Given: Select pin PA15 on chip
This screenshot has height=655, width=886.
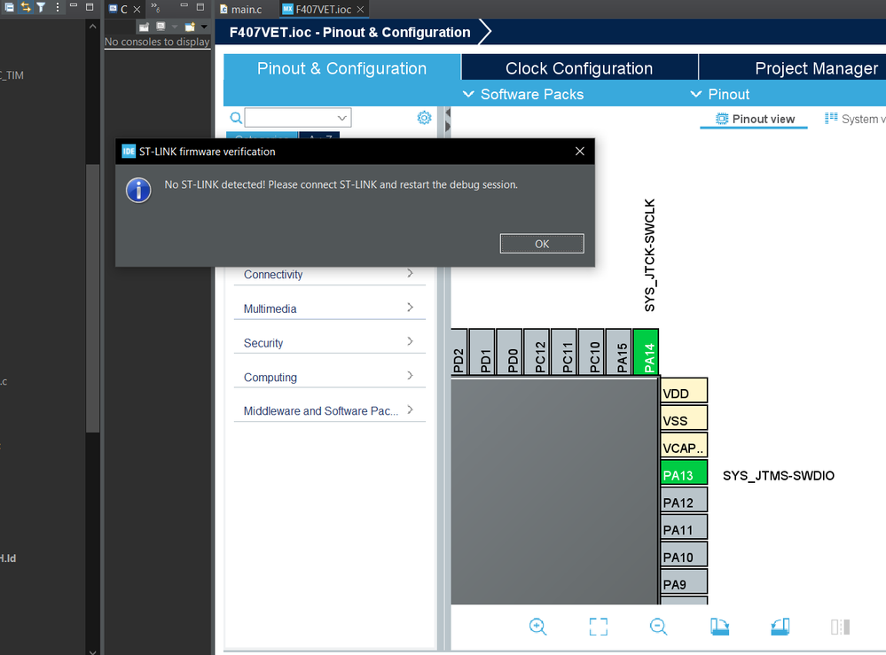Looking at the screenshot, I should tap(619, 353).
